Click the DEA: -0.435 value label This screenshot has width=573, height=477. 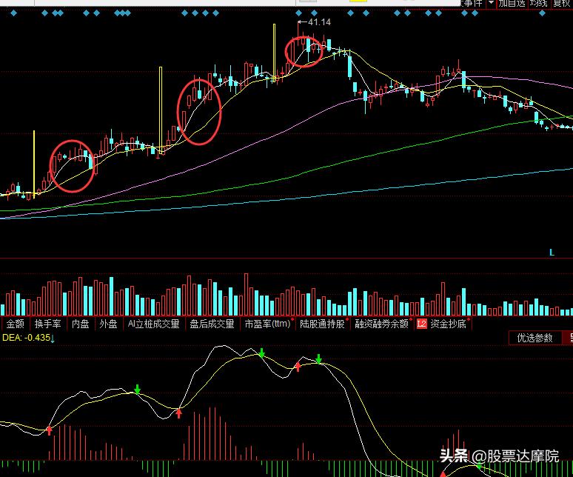point(26,338)
